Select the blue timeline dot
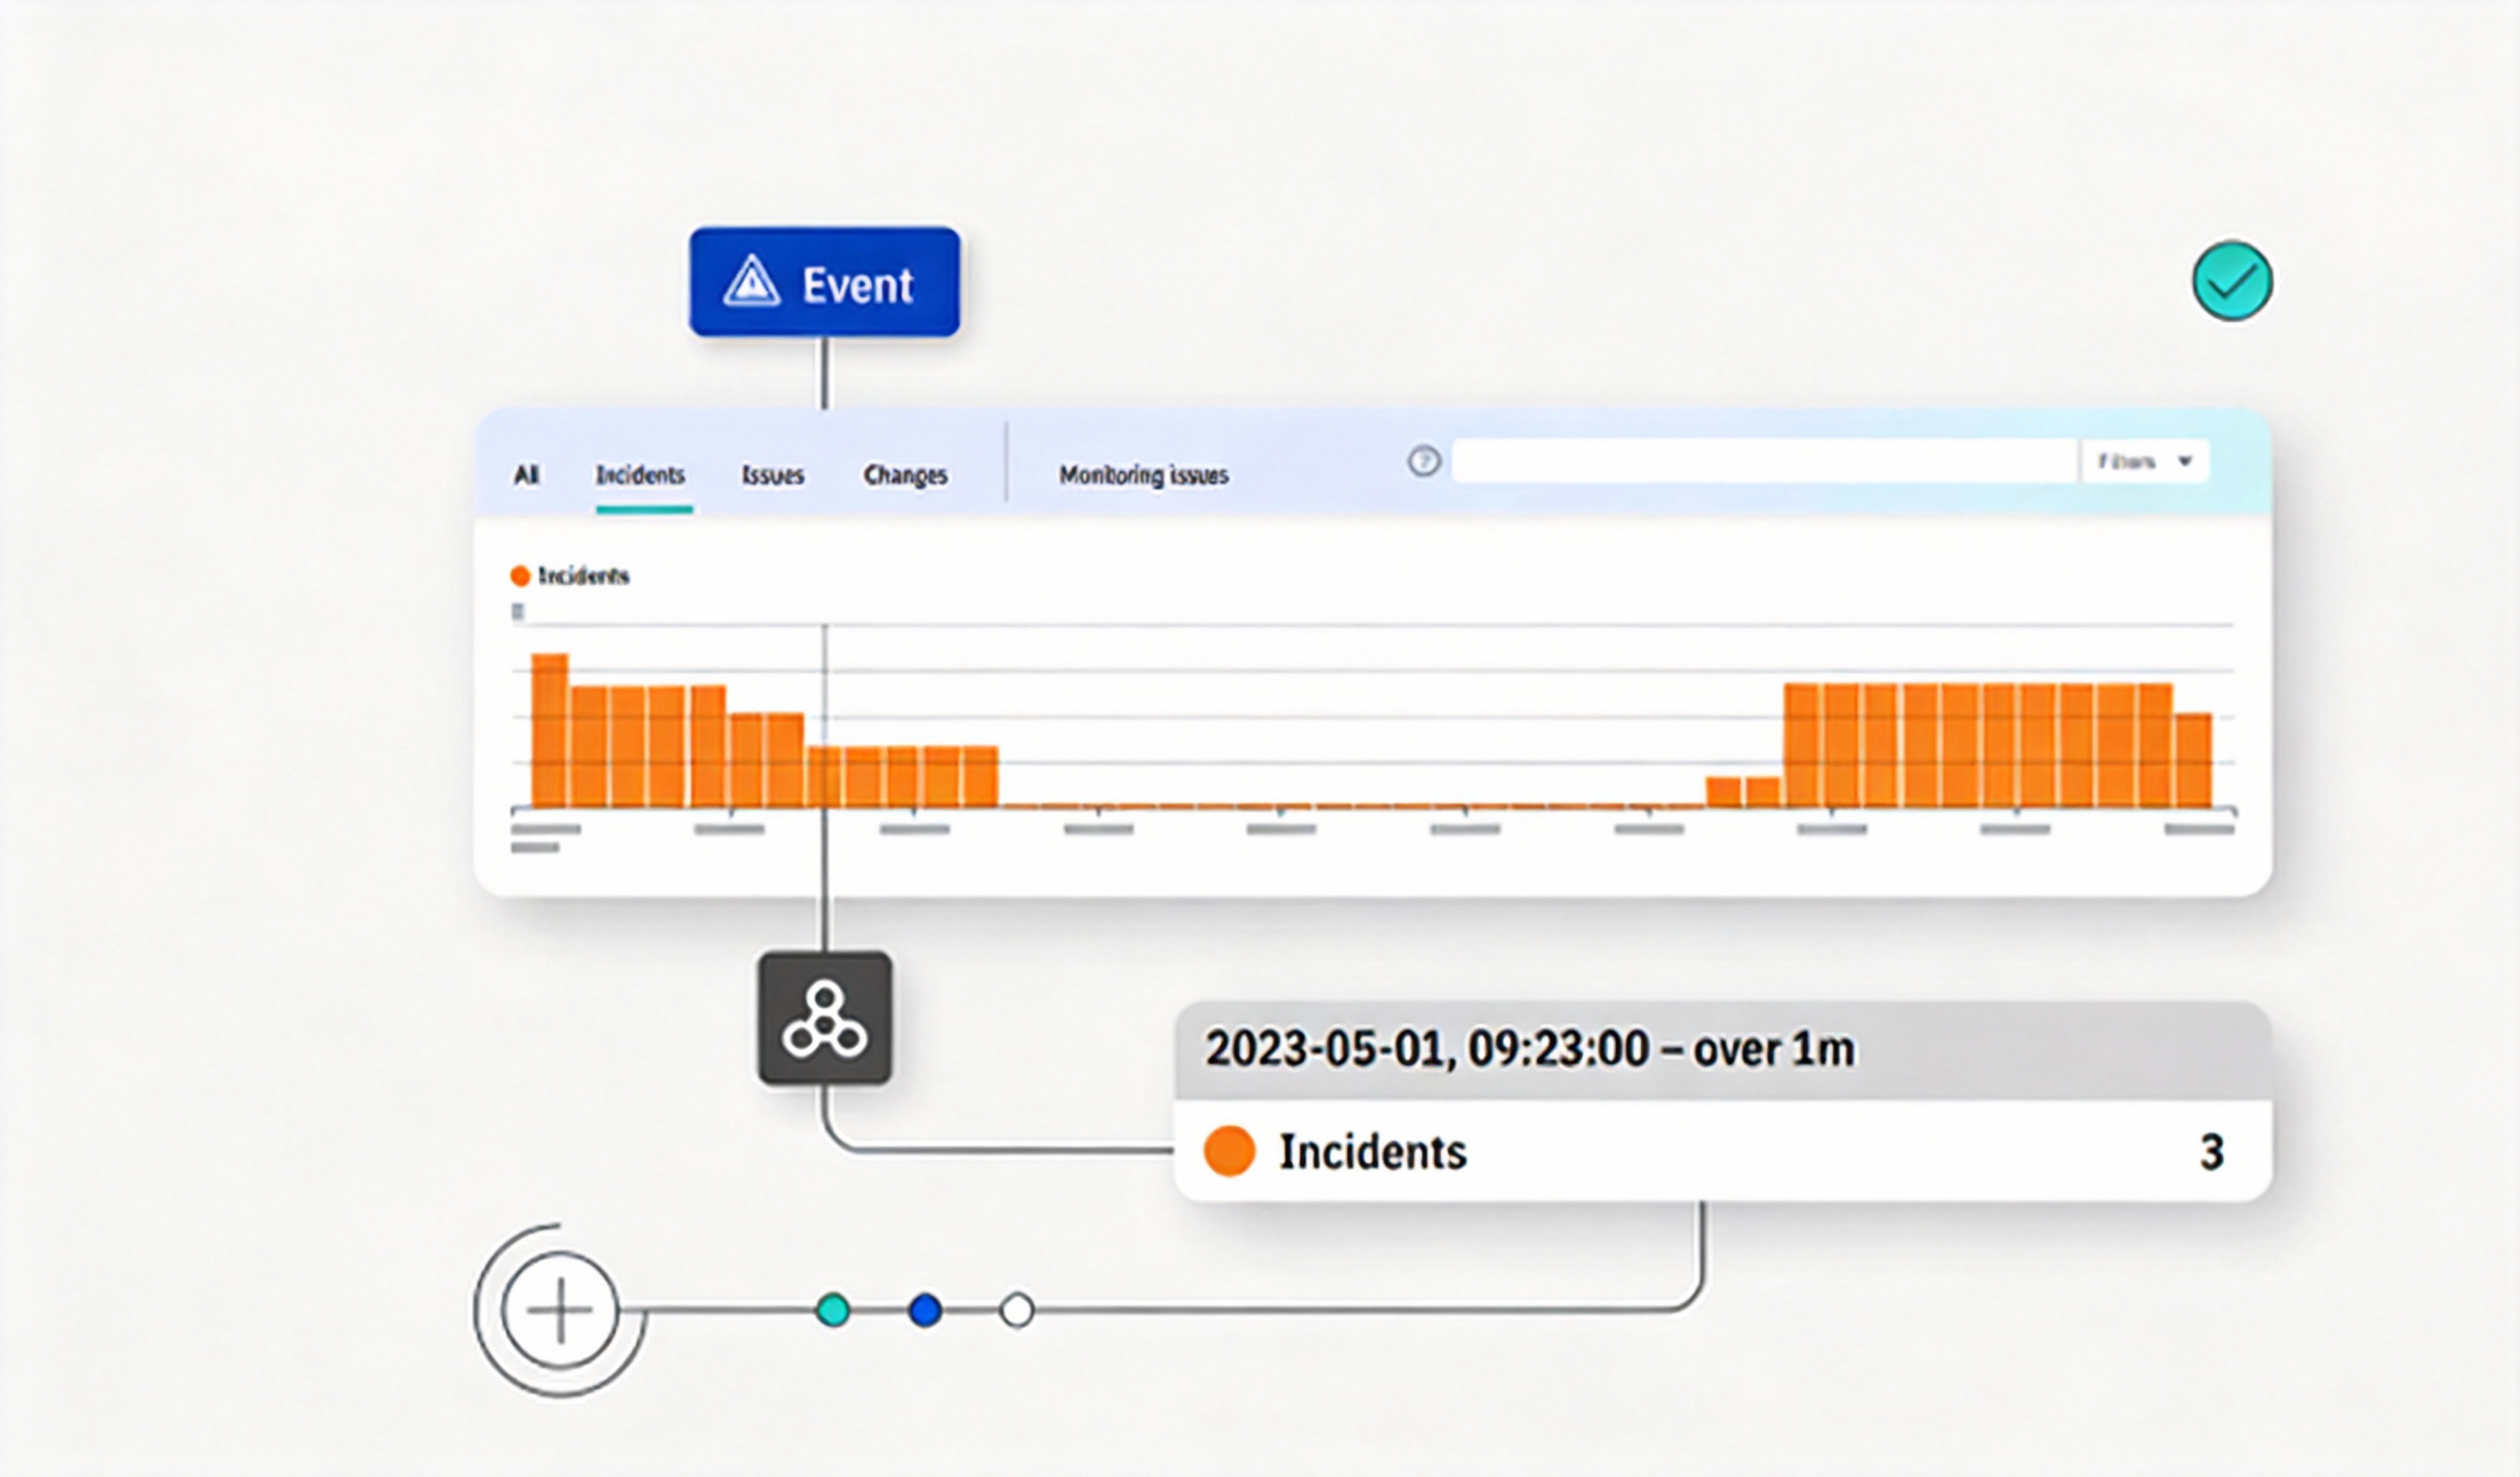This screenshot has width=2520, height=1477. pos(925,1310)
